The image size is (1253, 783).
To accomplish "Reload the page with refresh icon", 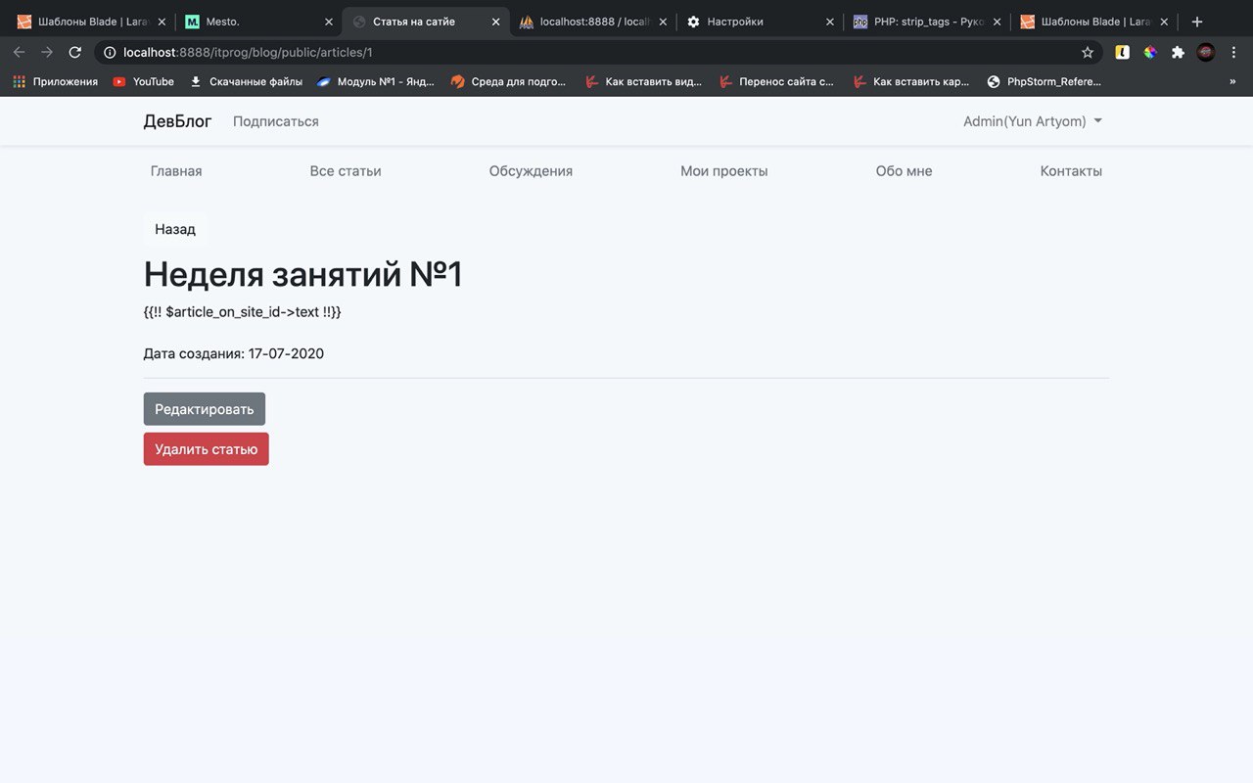I will [x=74, y=52].
